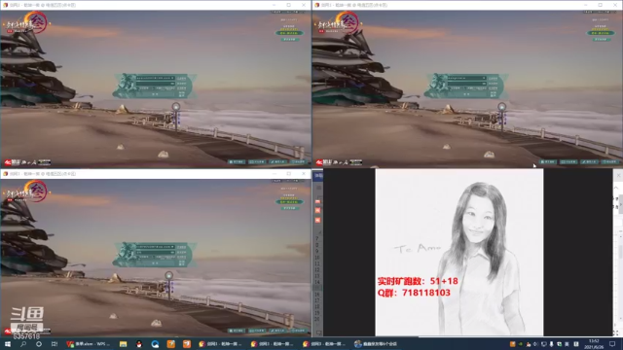
Task: Toggle the remember-account checkbox in bottom-left game
Action: pyautogui.click(x=138, y=257)
